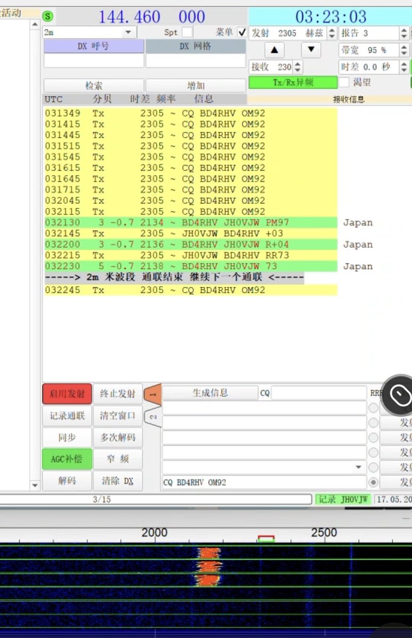The image size is (412, 638).
Task: Click the 2500 Hz mark on waterfall scale
Action: 324,532
